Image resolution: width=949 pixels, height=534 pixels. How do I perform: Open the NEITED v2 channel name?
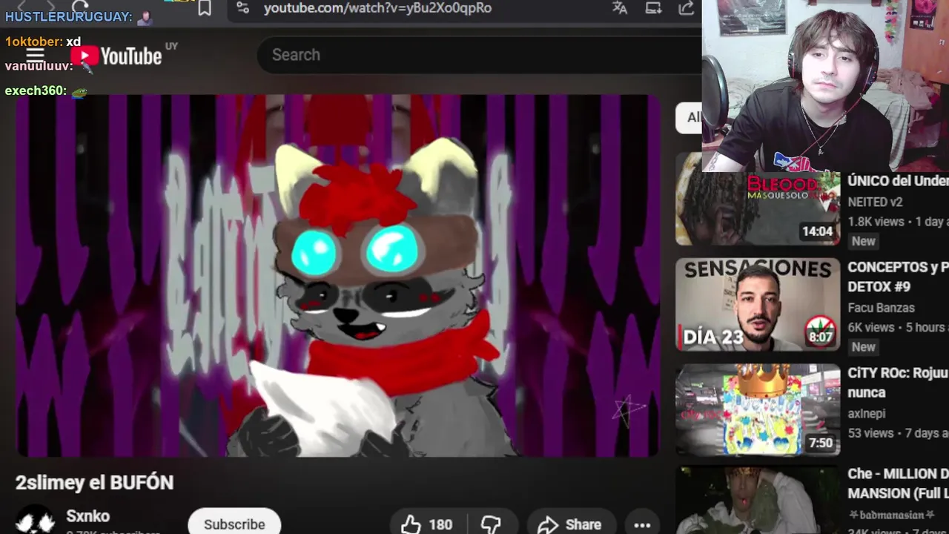point(875,202)
